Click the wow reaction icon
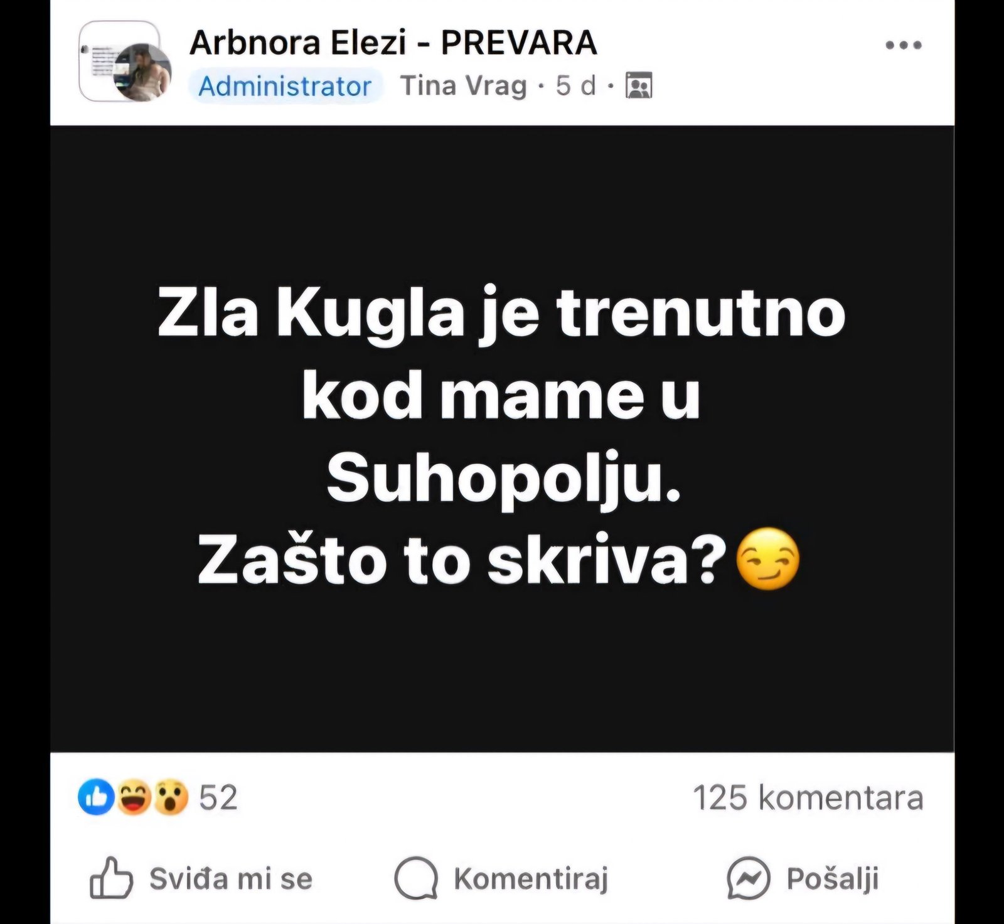Image resolution: width=1004 pixels, height=924 pixels. tap(171, 797)
